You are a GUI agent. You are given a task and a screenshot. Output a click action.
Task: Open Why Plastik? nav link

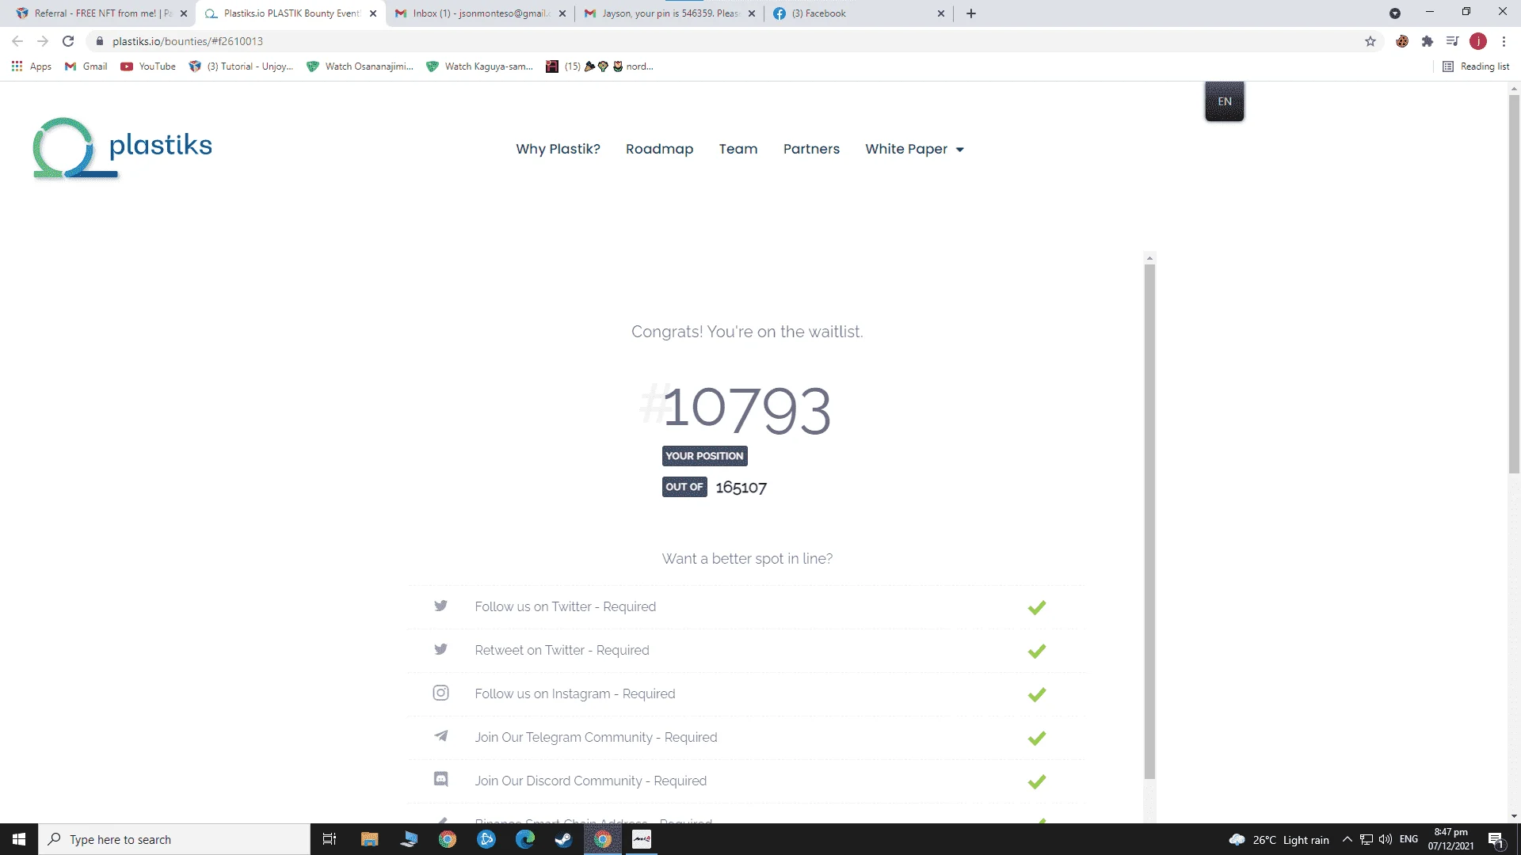pos(558,149)
